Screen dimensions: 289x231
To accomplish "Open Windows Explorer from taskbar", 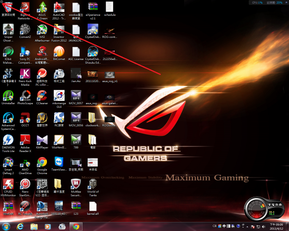I will tap(34, 226).
